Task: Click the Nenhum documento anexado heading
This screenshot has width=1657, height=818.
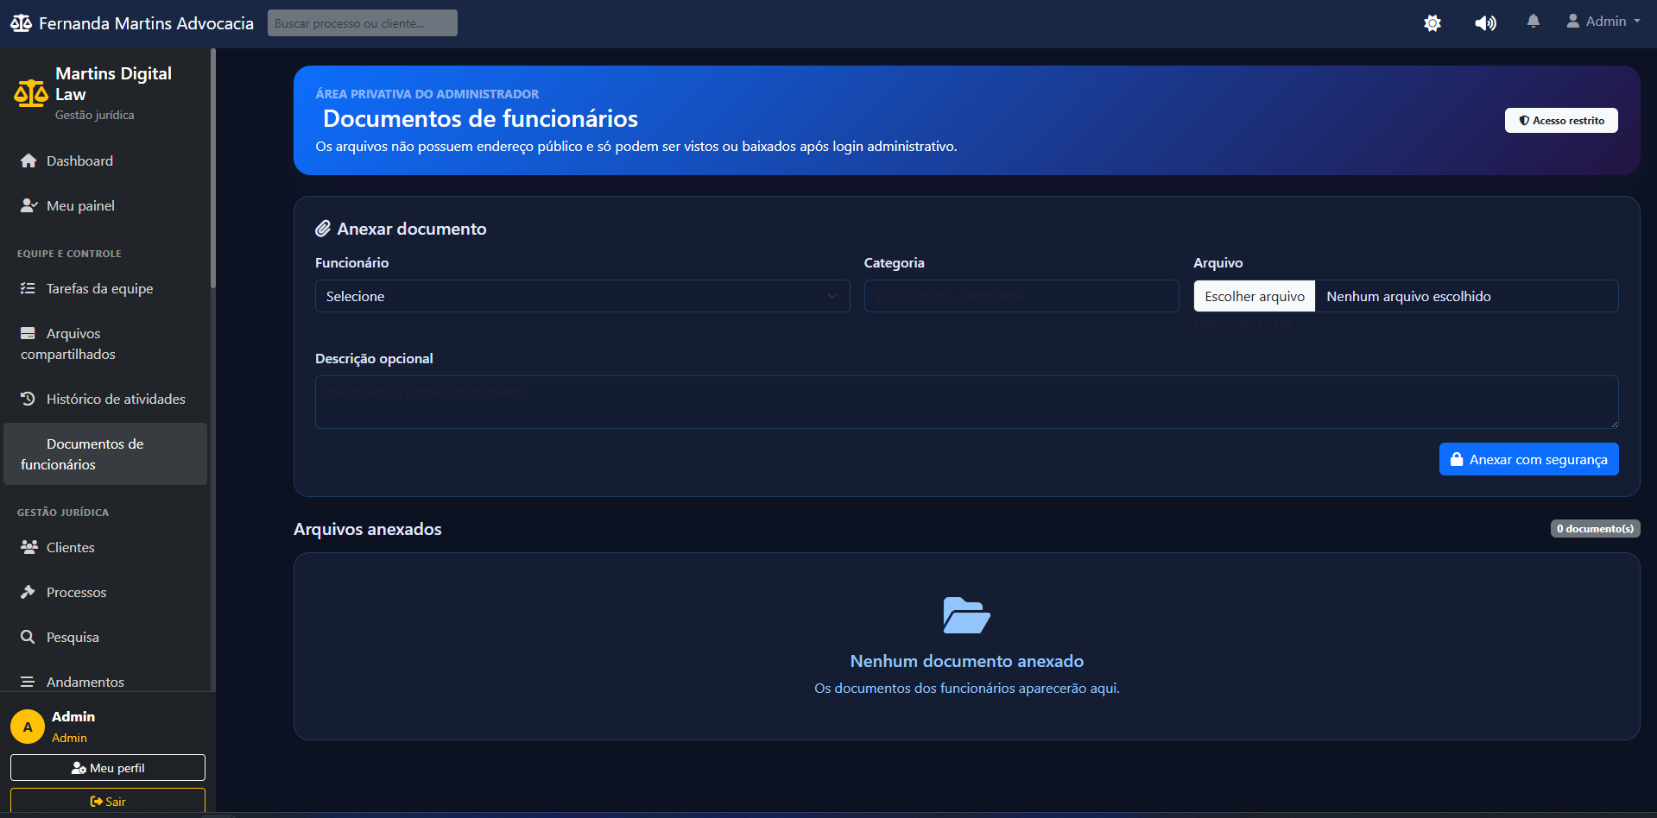Action: (966, 661)
